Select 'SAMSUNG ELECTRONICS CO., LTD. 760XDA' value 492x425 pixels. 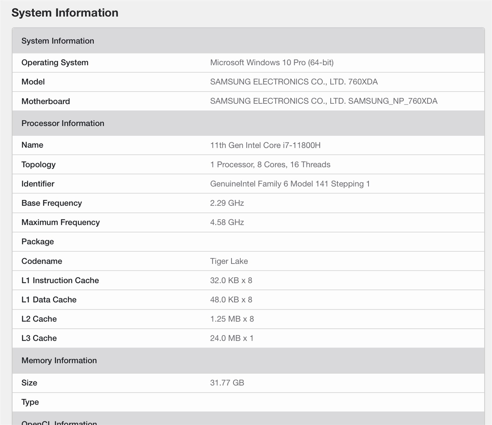pos(294,82)
